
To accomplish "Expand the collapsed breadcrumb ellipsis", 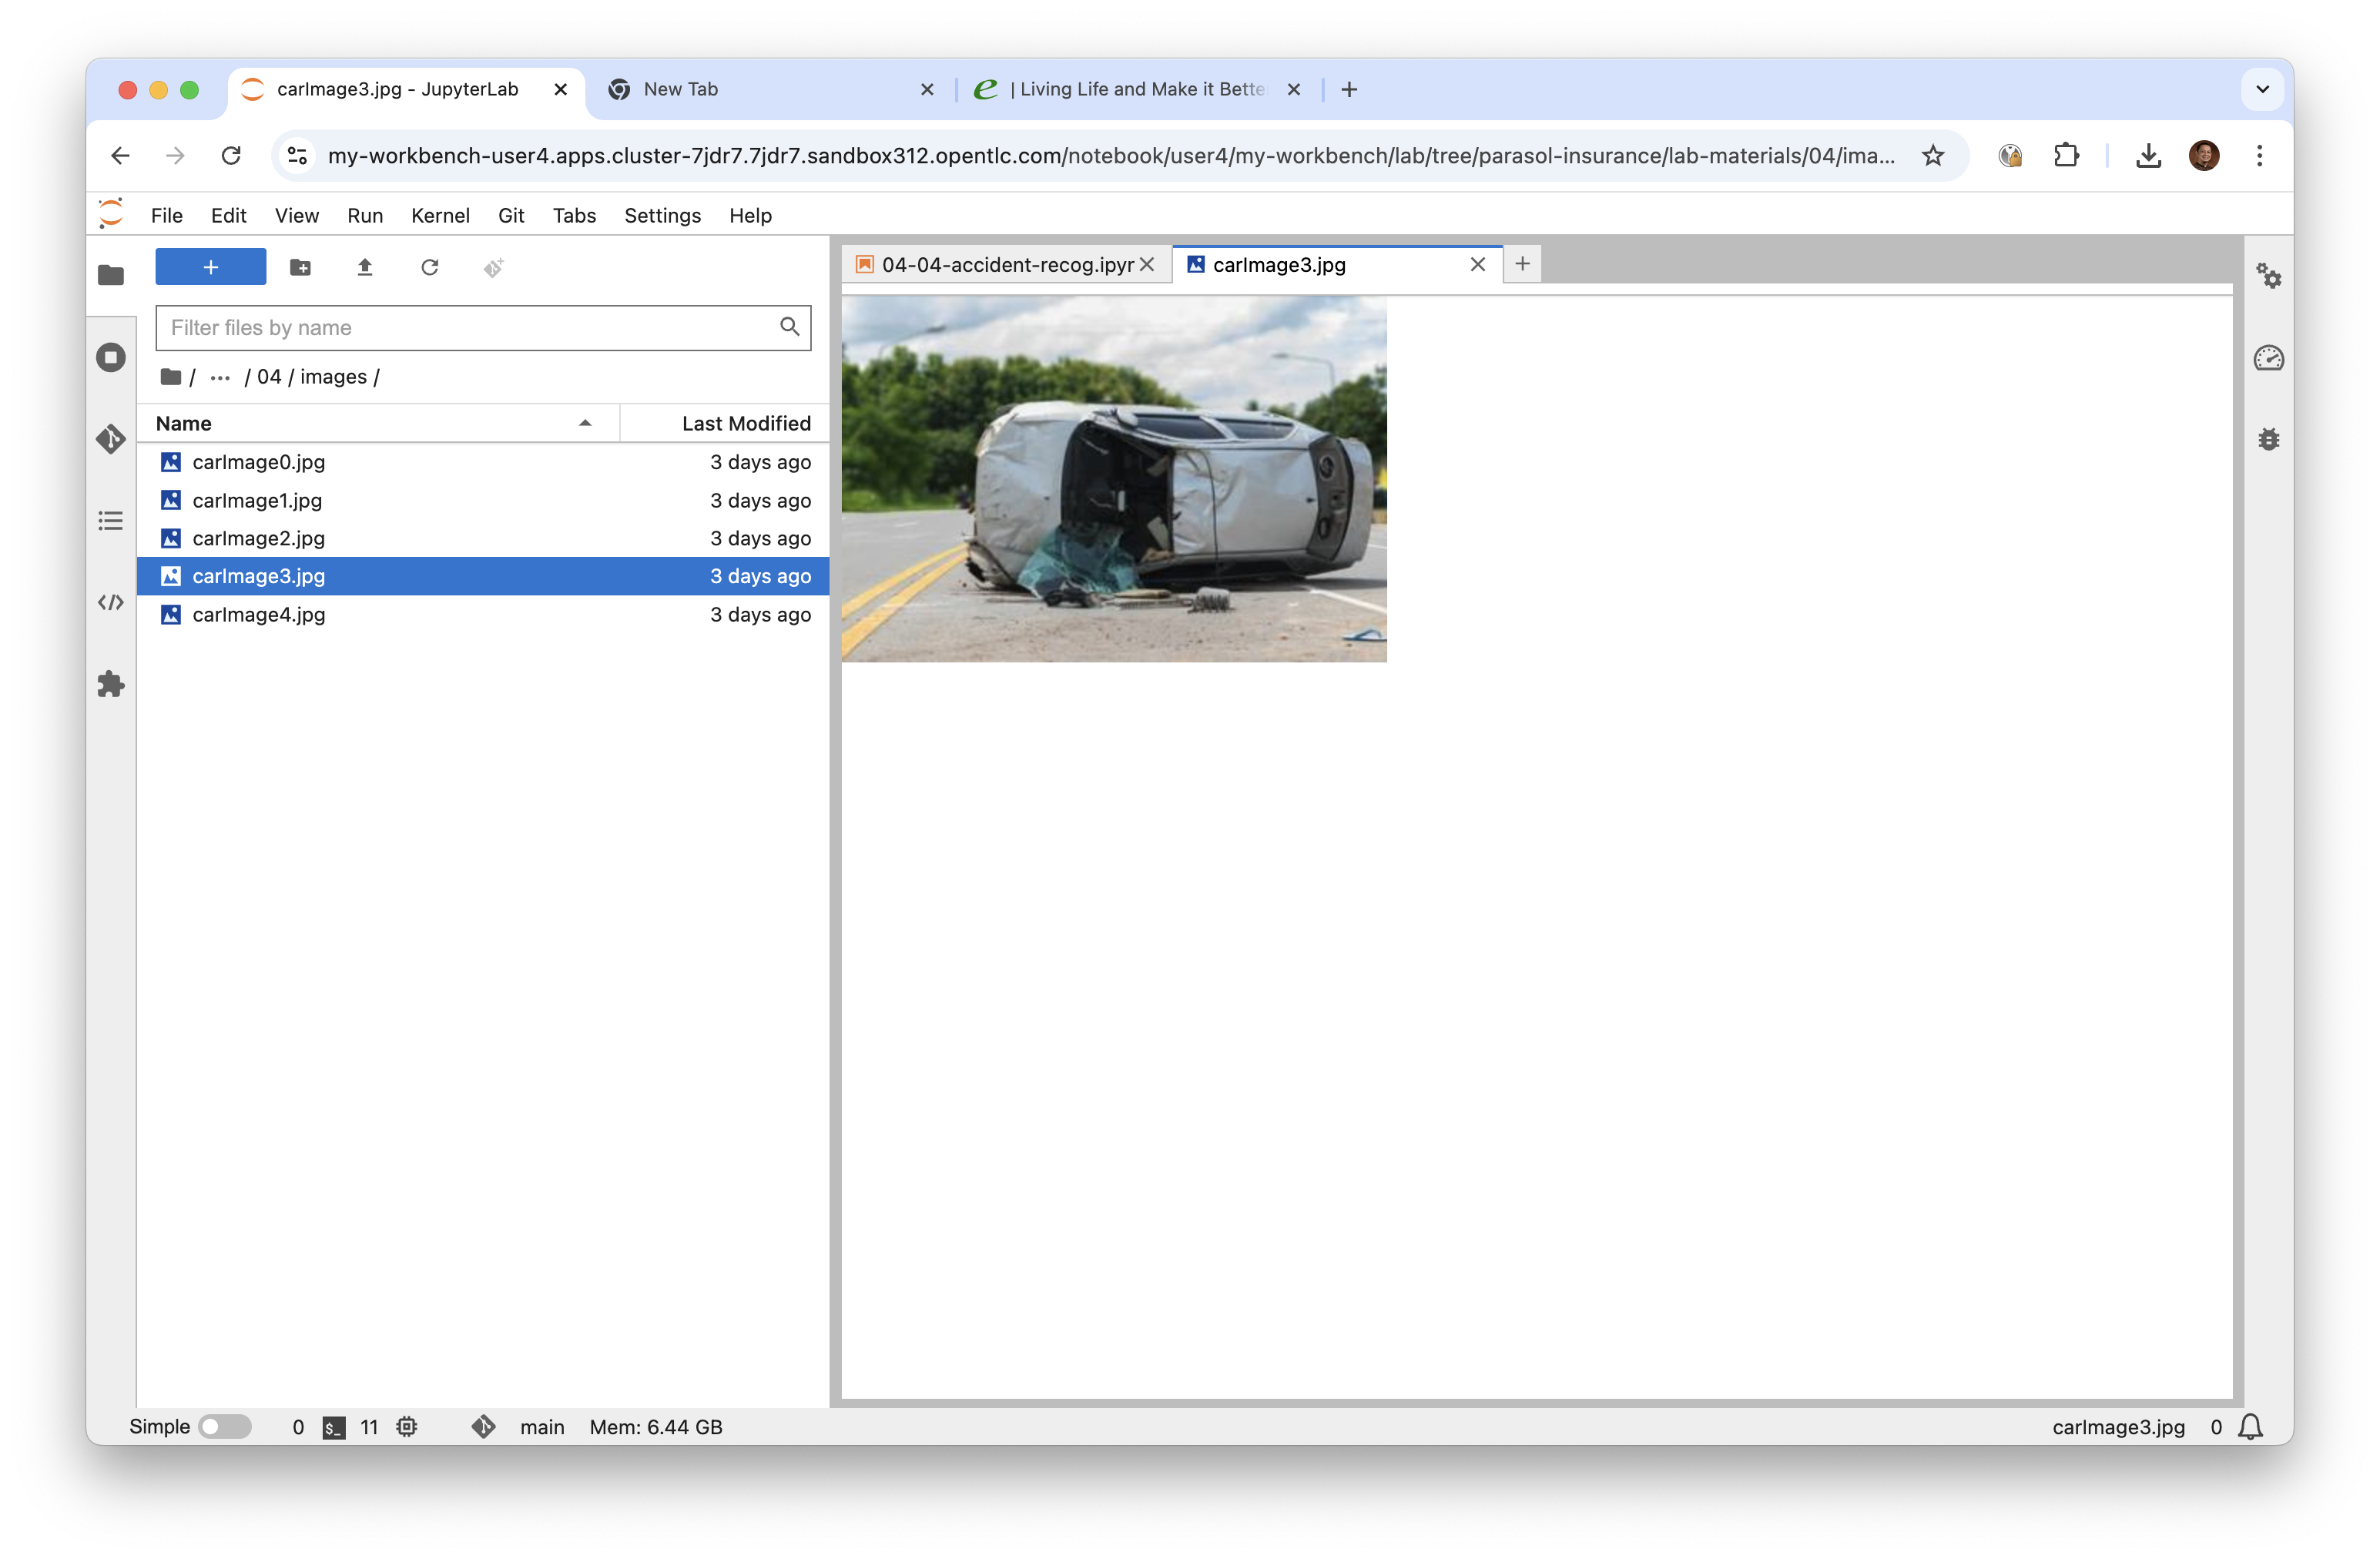I will pos(220,377).
